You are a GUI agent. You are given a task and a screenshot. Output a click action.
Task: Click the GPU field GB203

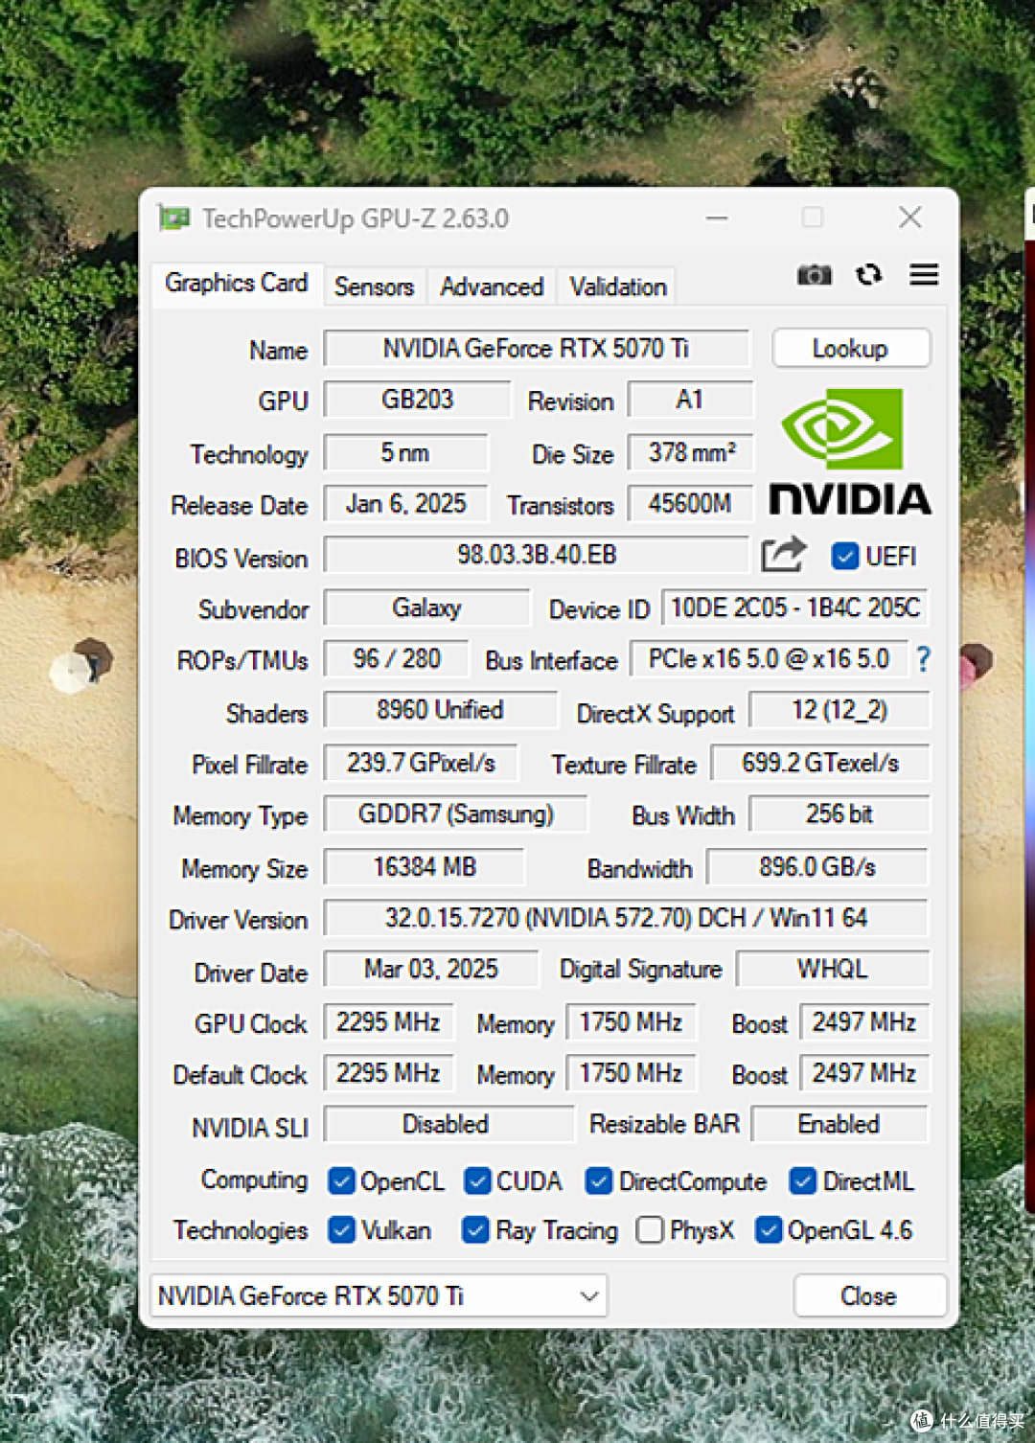pos(417,400)
